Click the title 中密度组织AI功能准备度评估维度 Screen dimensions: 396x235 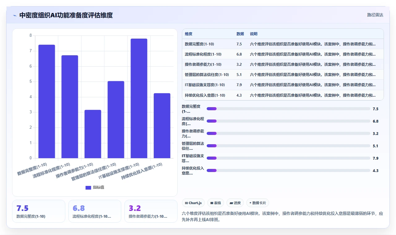(66, 15)
